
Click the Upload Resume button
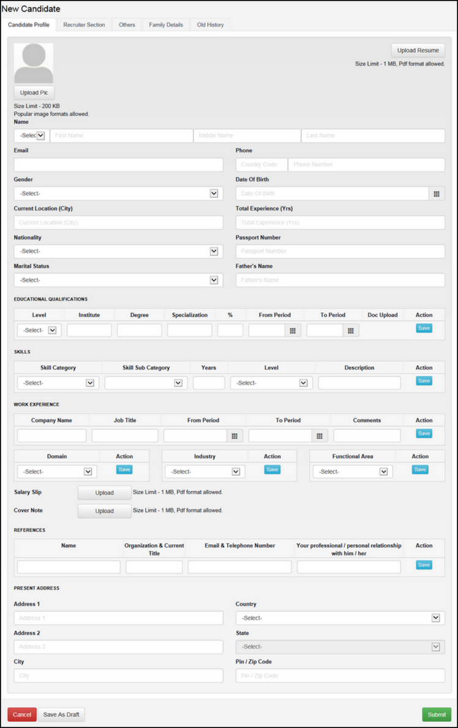418,50
